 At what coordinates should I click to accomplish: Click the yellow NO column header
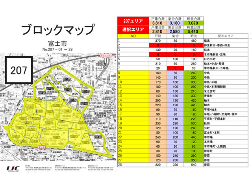coord(133,35)
